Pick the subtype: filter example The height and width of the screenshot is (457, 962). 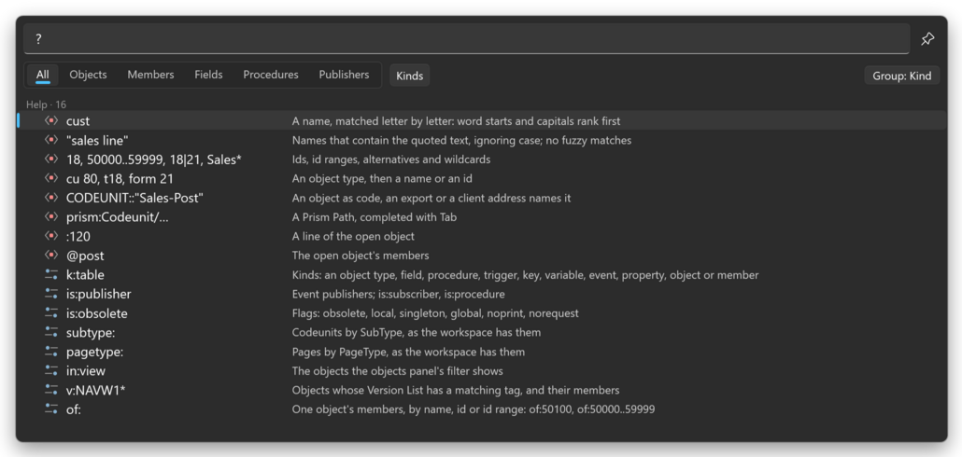pos(481,333)
